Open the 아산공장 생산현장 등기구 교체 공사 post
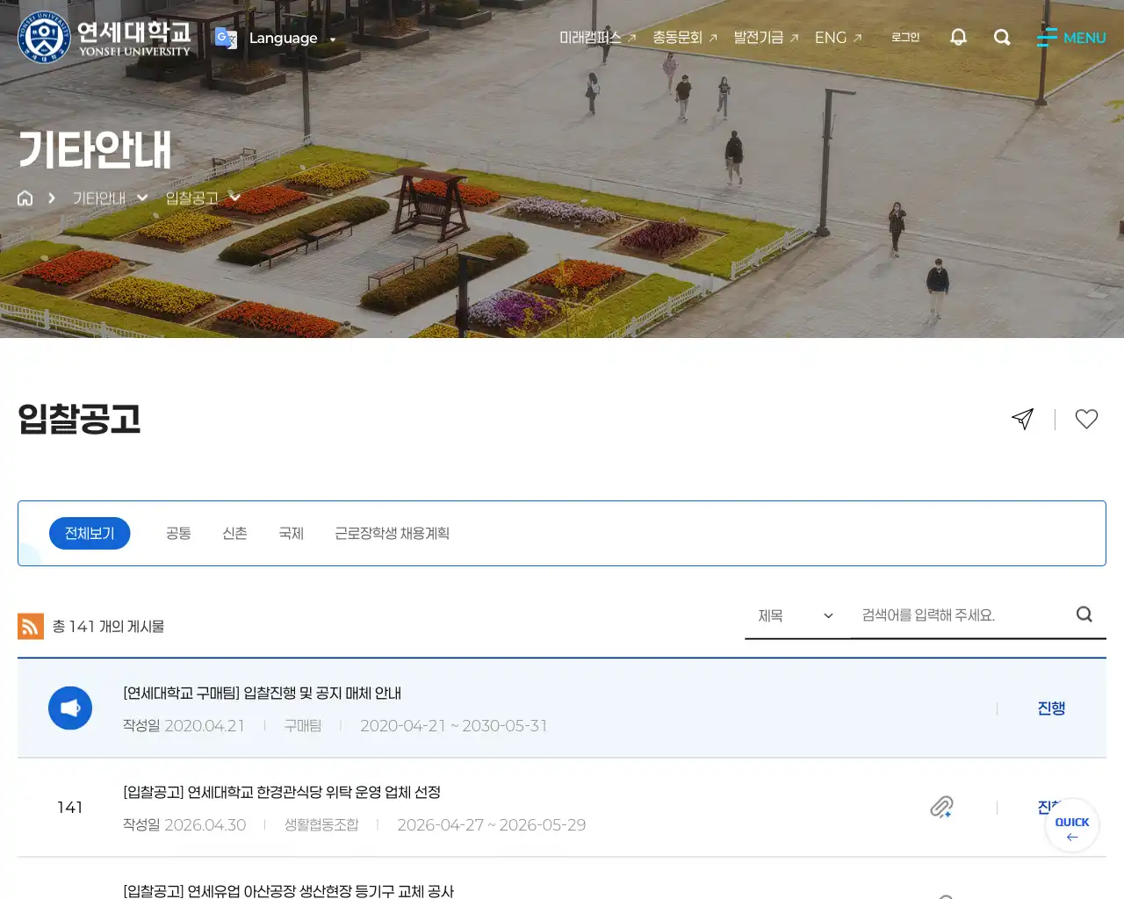 pyautogui.click(x=288, y=890)
